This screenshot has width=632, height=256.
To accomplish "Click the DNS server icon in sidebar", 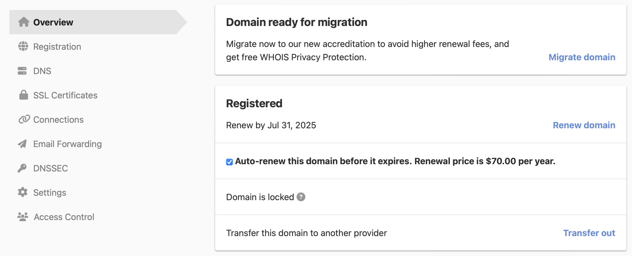I will pyautogui.click(x=23, y=71).
